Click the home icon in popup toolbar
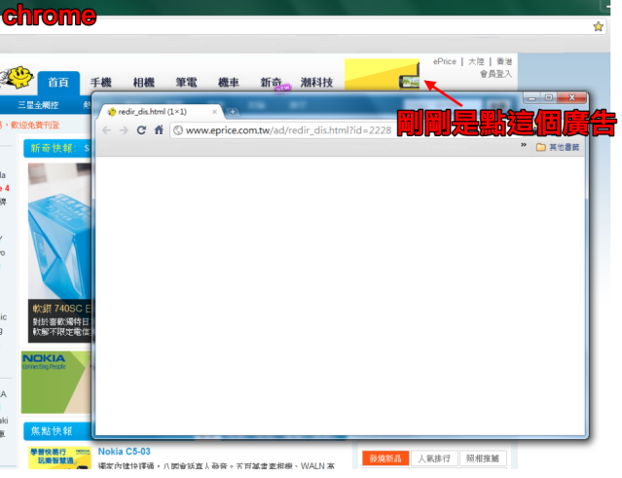Image resolution: width=622 pixels, height=478 pixels. 159,129
